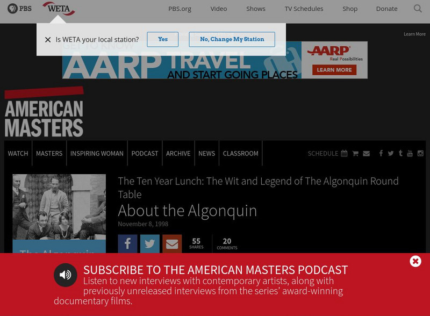
Task: Open the Instagram icon
Action: pyautogui.click(x=420, y=153)
